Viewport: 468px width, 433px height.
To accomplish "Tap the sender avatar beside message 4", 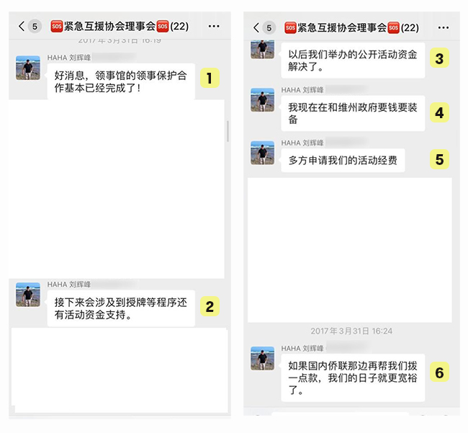I will coord(262,99).
